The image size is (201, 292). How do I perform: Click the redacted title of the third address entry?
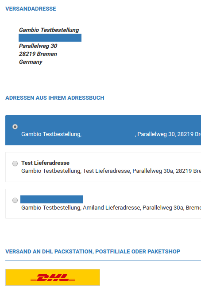[52, 199]
